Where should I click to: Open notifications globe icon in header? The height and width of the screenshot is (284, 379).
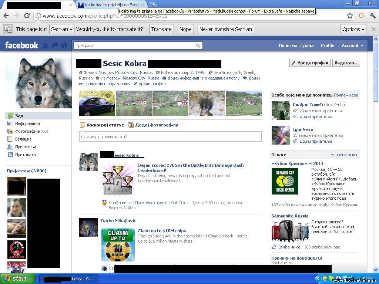coord(64,45)
